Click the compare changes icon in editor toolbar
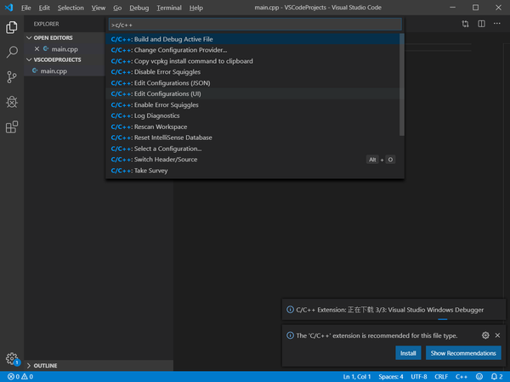The image size is (510, 382). [465, 24]
